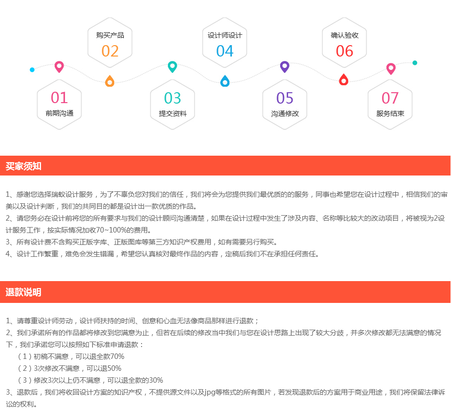
Task: Select the 02 购买产品 hexagon
Action: [x=110, y=43]
